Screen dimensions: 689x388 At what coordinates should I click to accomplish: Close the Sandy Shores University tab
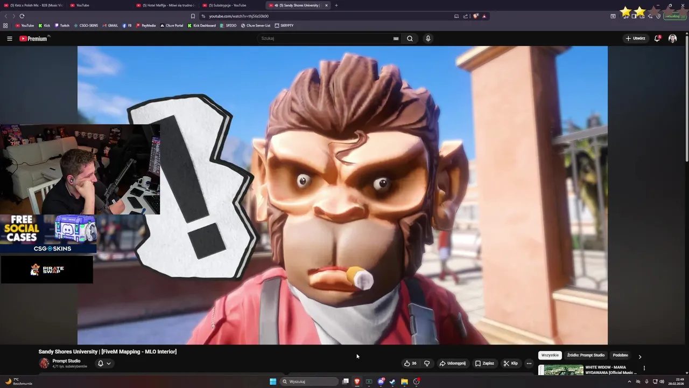(326, 5)
